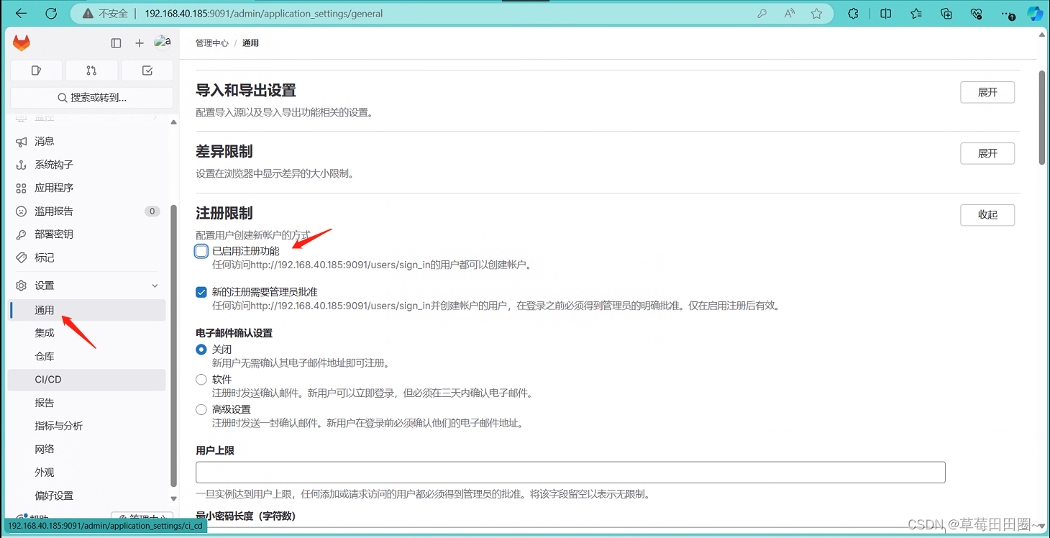Click the megaphone icon beside 消息
Screen dimensions: 1050x538
[21, 142]
